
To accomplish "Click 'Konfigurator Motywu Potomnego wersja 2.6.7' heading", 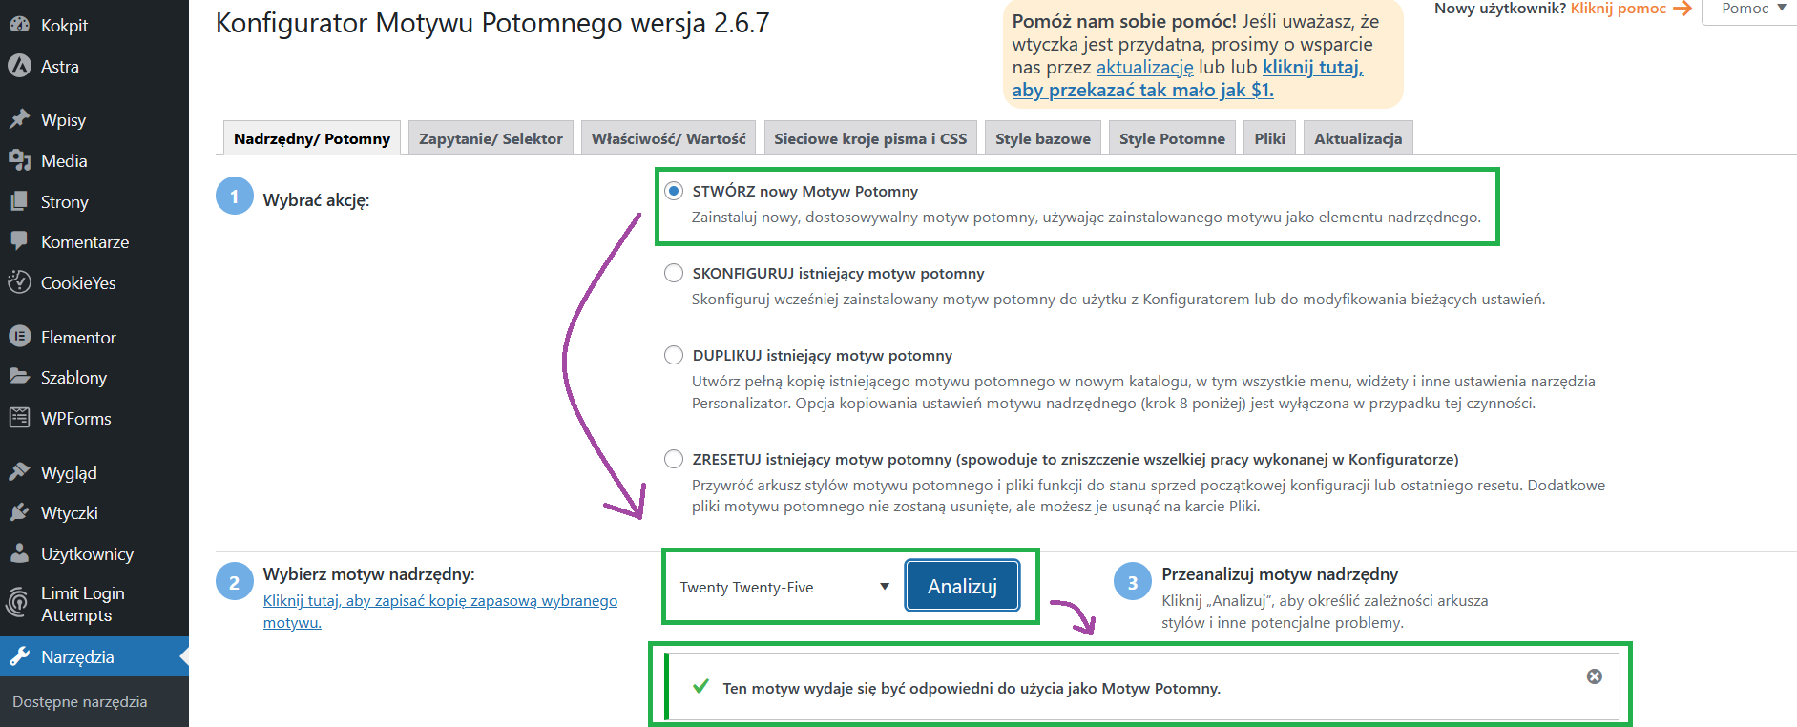I will click(492, 23).
